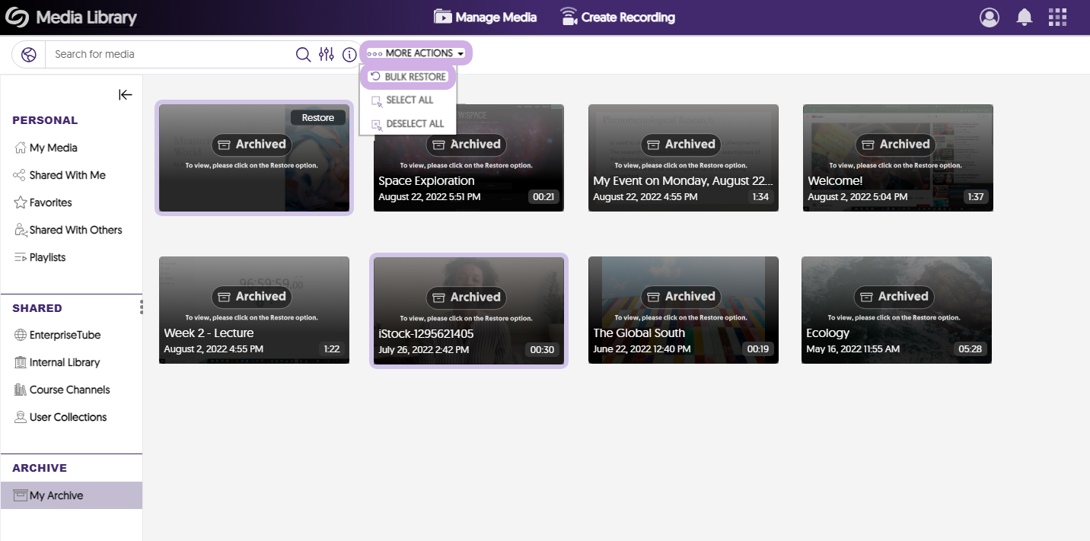This screenshot has height=541, width=1090.
Task: Open the SHARED section options dots
Action: pos(141,307)
